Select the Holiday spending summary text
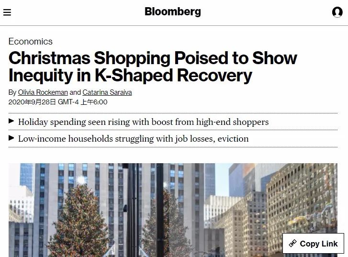This screenshot has height=257, width=348. [143, 122]
